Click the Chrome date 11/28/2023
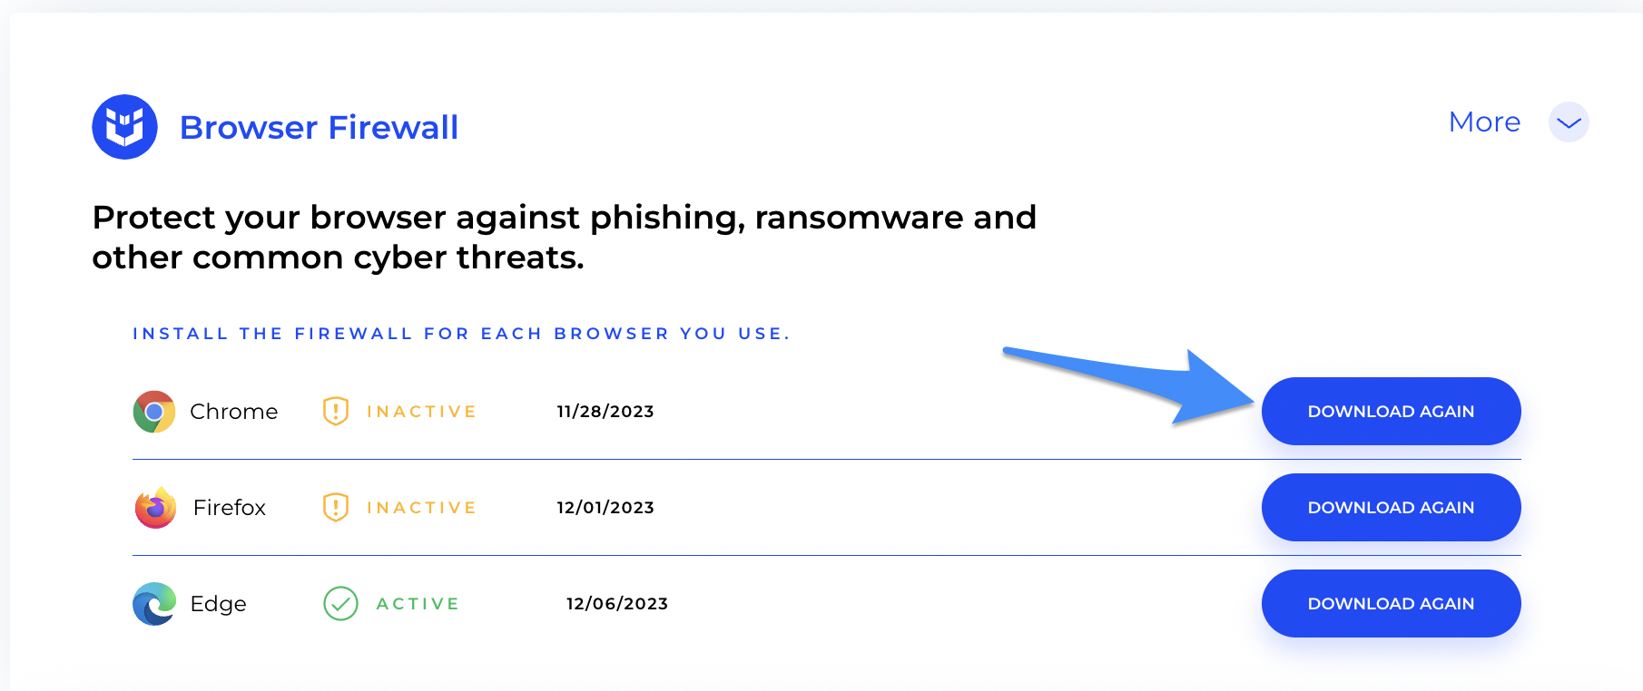The height and width of the screenshot is (691, 1643). pos(605,412)
